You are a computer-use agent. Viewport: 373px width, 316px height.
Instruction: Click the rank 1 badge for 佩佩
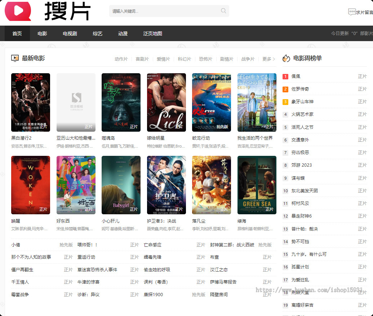point(285,76)
